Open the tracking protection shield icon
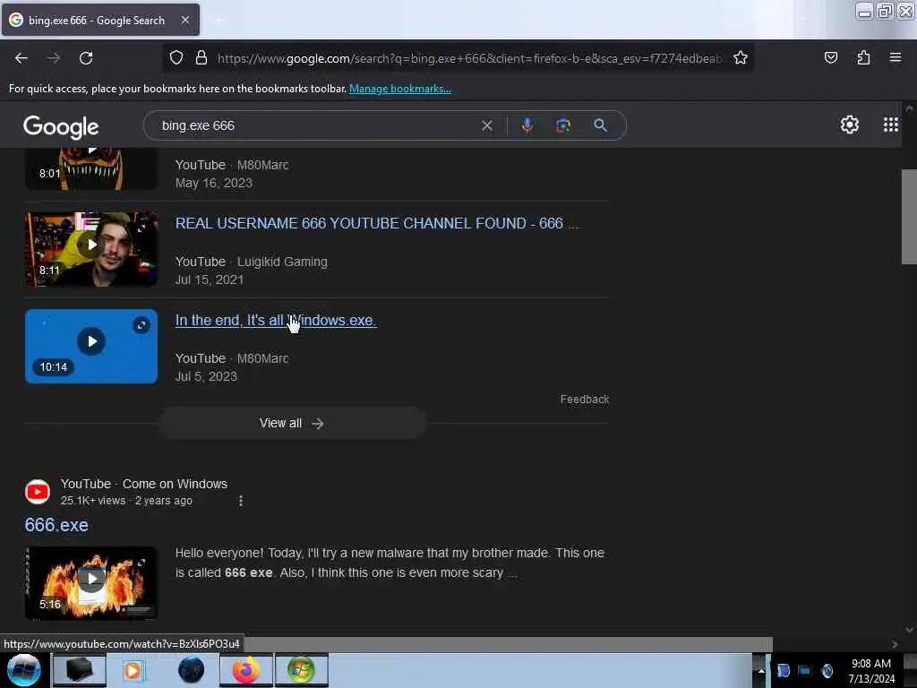Viewport: 917px width, 688px height. click(176, 57)
